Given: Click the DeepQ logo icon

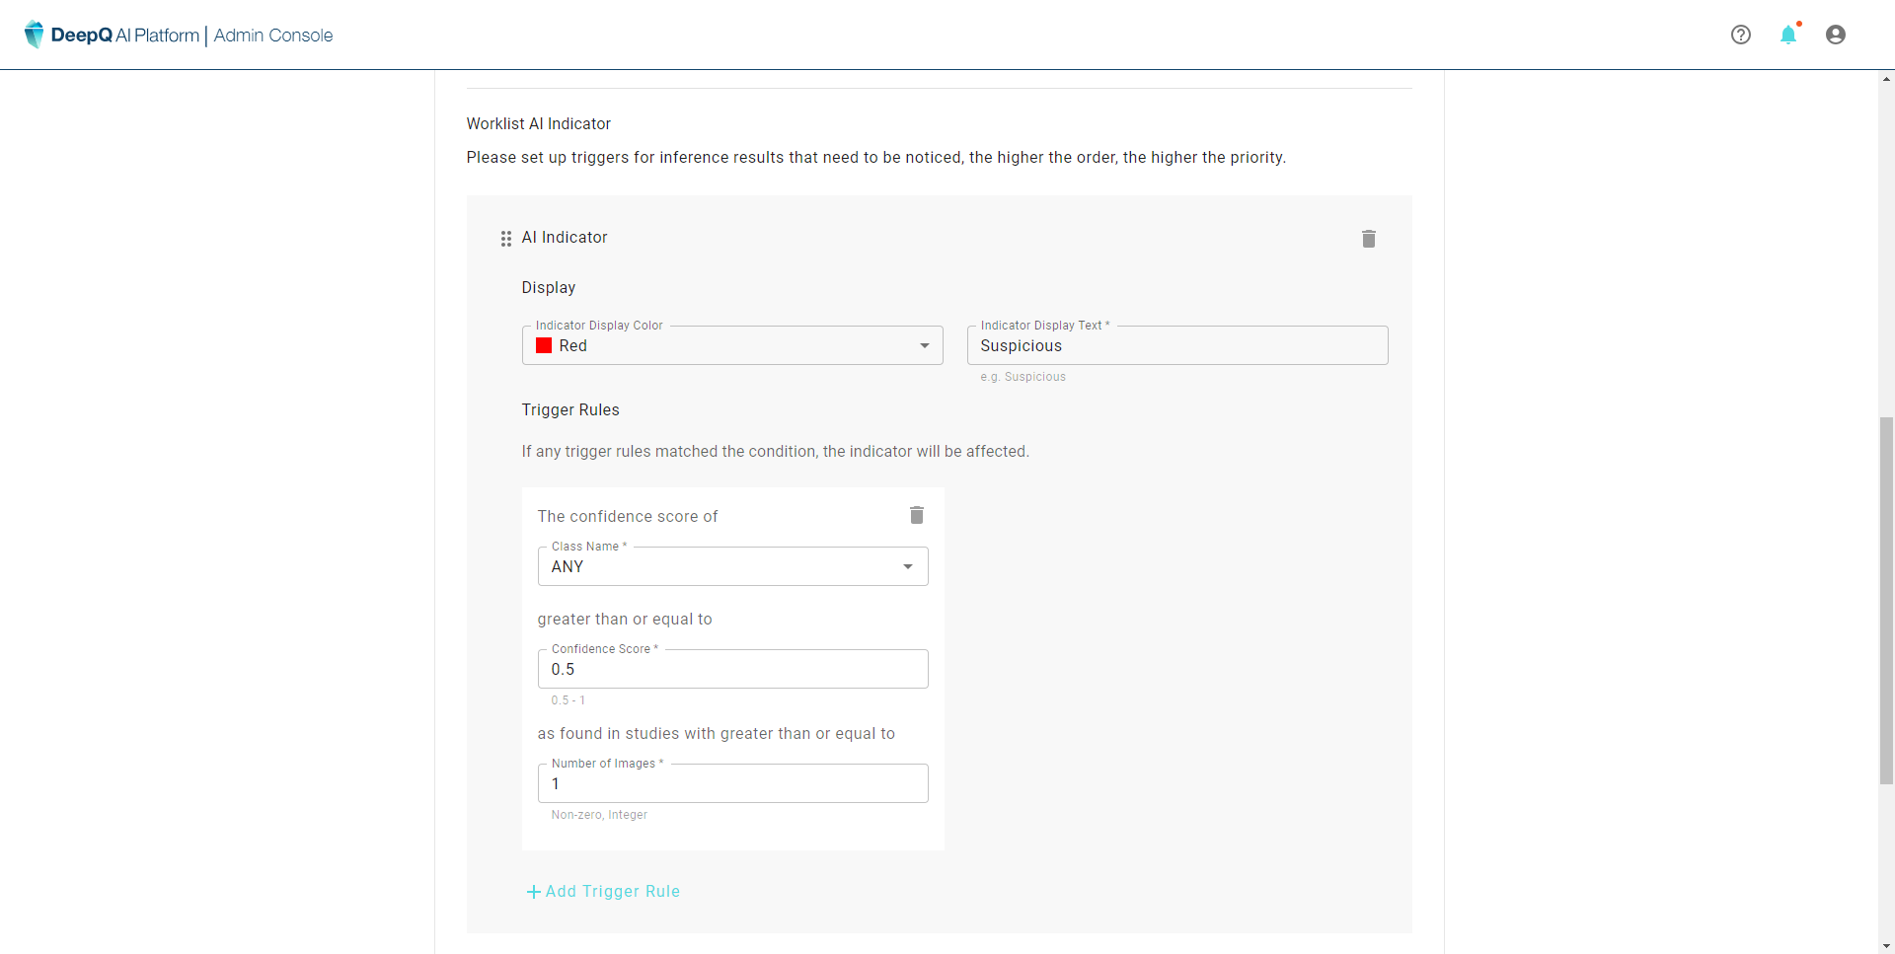Looking at the screenshot, I should pos(35,35).
